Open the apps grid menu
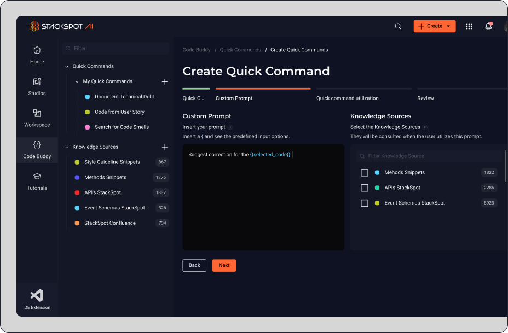The image size is (508, 333). click(x=469, y=26)
